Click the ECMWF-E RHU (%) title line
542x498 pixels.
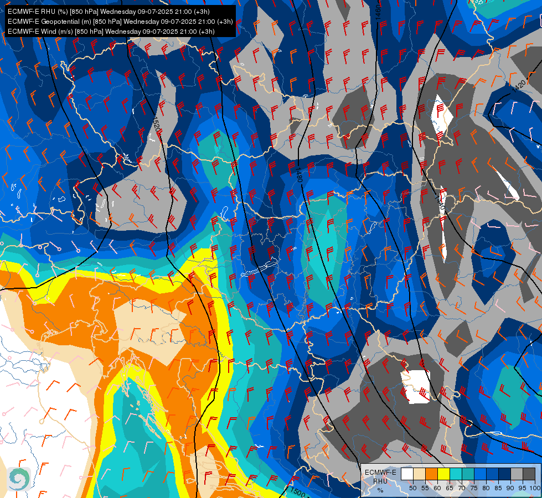(109, 12)
